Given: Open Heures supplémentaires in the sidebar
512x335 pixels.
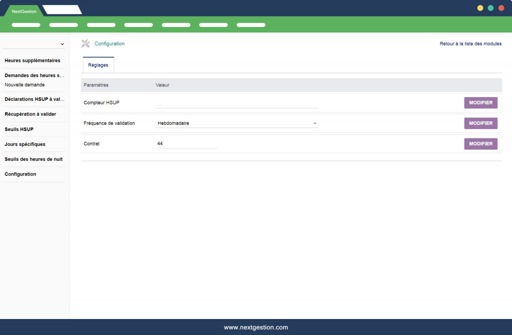Looking at the screenshot, I should pyautogui.click(x=32, y=60).
